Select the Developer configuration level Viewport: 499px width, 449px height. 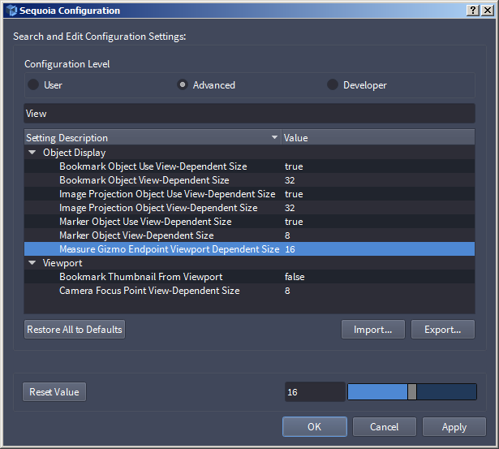[333, 84]
